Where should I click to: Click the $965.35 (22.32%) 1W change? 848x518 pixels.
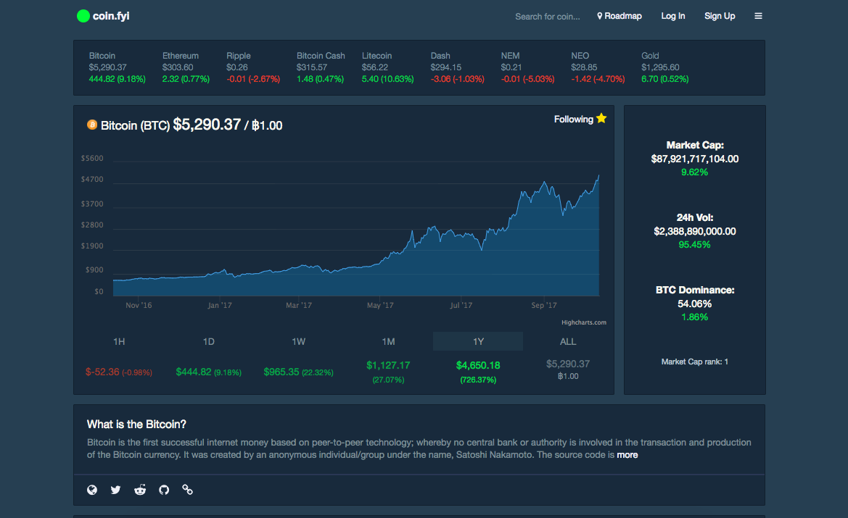[x=299, y=372]
